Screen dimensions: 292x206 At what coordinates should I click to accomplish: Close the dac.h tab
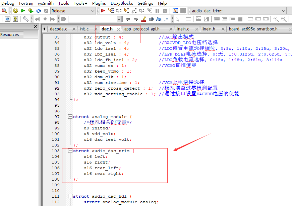coord(118,29)
